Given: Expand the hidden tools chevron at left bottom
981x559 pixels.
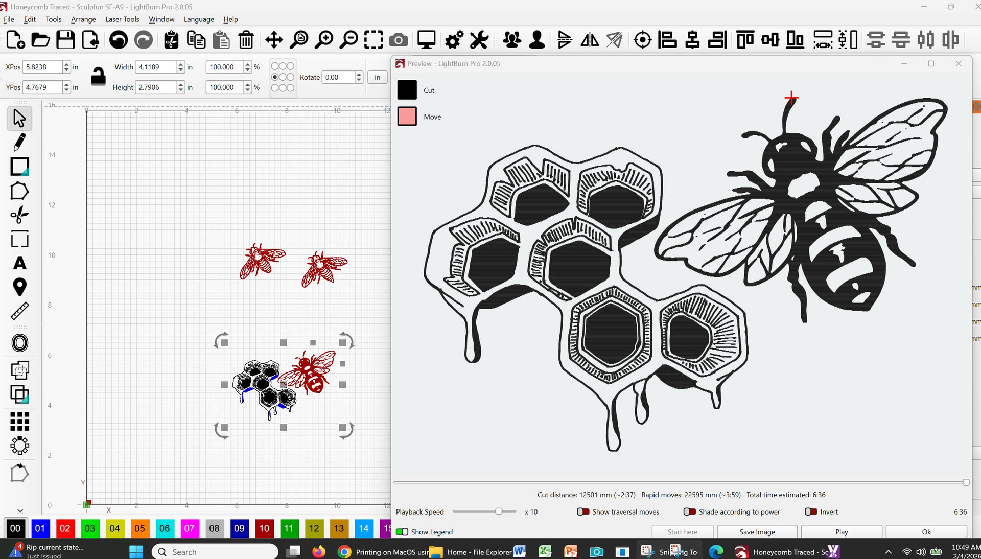Looking at the screenshot, I should [20, 510].
